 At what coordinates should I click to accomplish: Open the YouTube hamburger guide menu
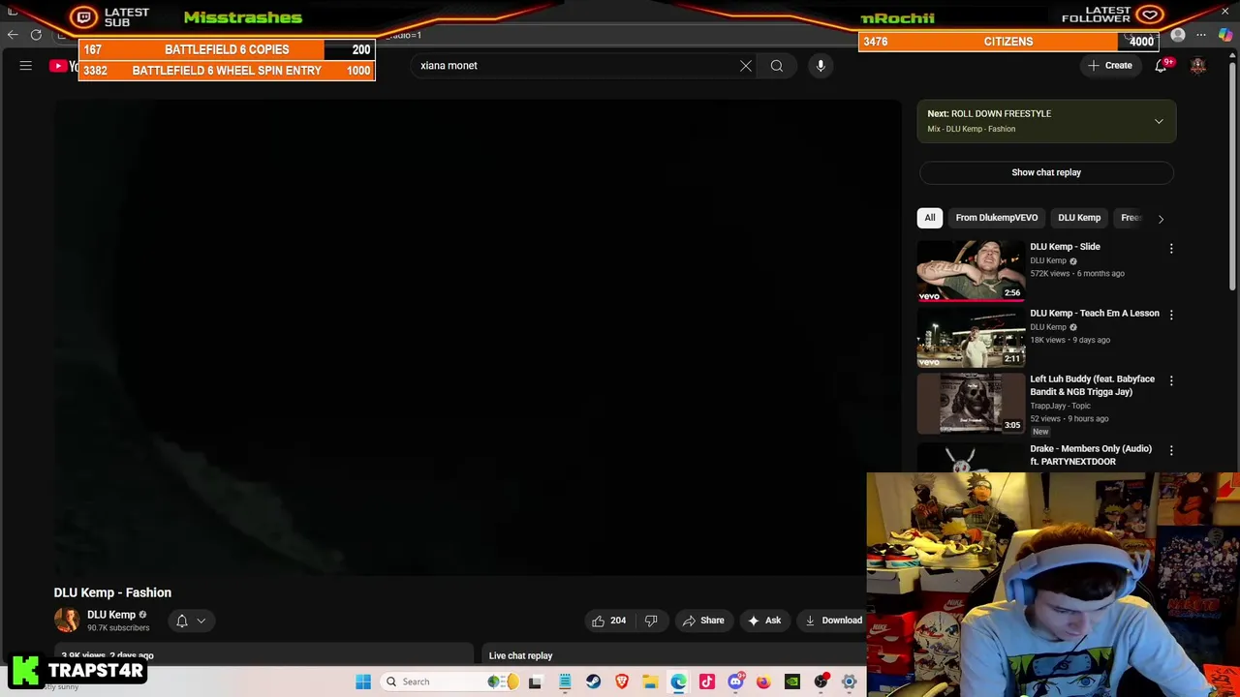pyautogui.click(x=26, y=66)
